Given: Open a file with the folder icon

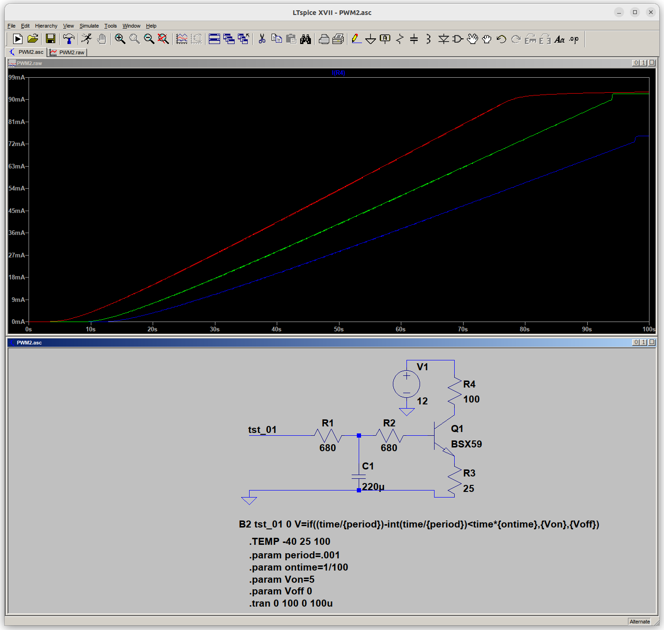Looking at the screenshot, I should pyautogui.click(x=32, y=39).
